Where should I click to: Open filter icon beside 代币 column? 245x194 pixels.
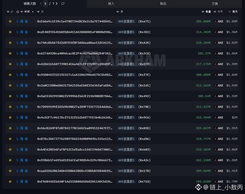pos(215,12)
